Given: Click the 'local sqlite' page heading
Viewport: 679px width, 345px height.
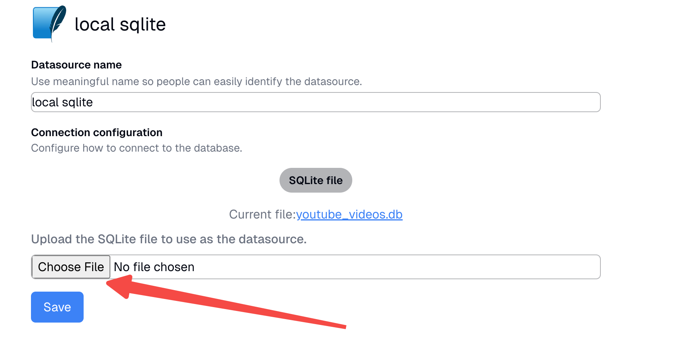Looking at the screenshot, I should 120,24.
